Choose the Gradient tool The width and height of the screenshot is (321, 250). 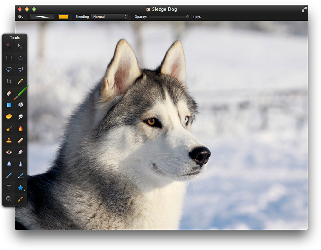9,105
